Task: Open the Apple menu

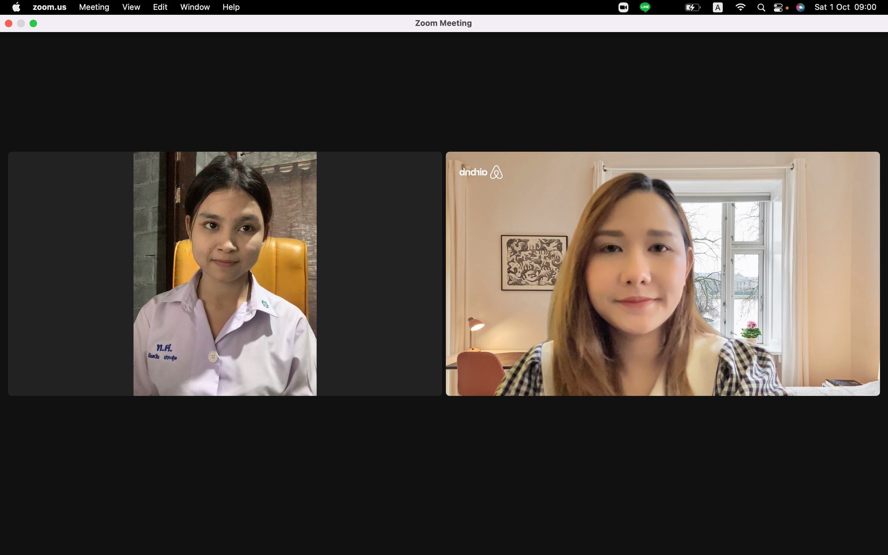Action: pos(16,7)
